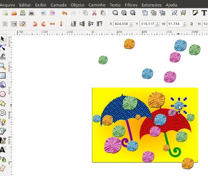The image size is (208, 176).
Task: Undo the last action
Action: tap(65, 13)
